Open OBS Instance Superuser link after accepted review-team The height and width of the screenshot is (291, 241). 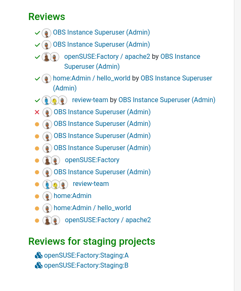167,100
